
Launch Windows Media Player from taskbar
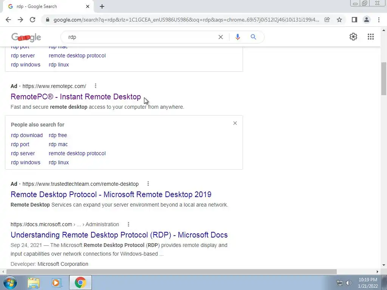57,282
